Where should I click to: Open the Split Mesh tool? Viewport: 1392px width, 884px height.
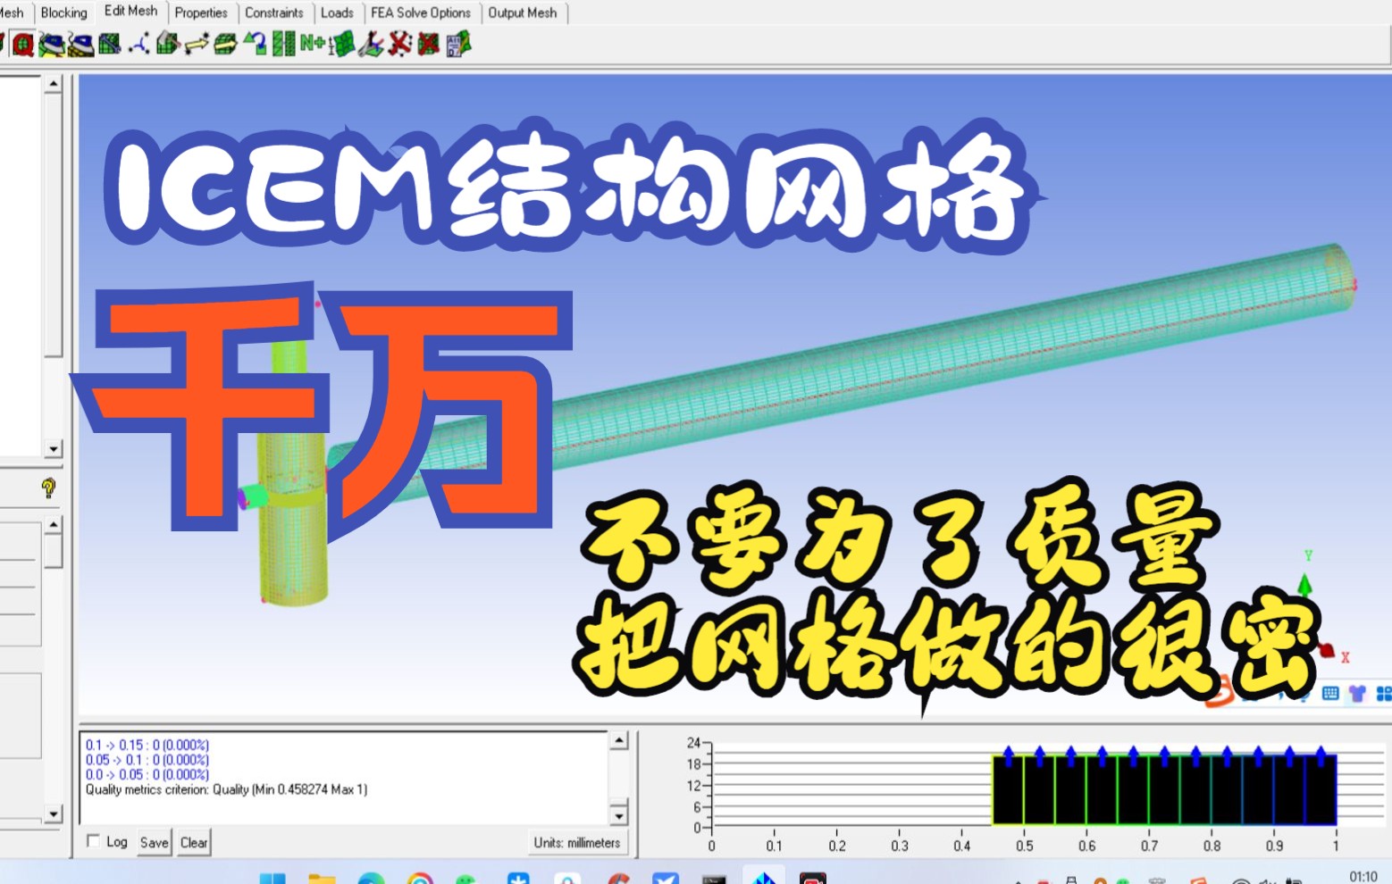coord(167,44)
